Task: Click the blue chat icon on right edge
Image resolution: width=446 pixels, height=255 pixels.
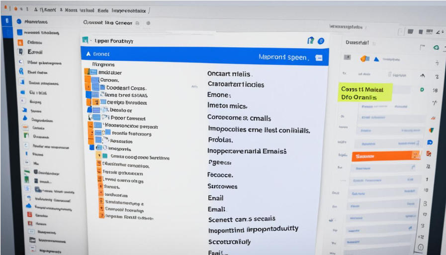Action: click(x=430, y=142)
